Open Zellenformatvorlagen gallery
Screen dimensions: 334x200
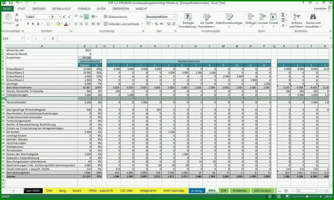229,21
